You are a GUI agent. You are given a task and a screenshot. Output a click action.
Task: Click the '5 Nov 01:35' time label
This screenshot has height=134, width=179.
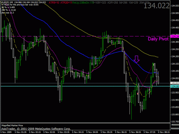(21, 132)
